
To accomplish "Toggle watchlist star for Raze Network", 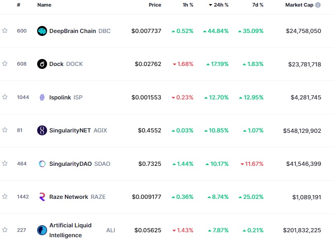I will (x=5, y=196).
